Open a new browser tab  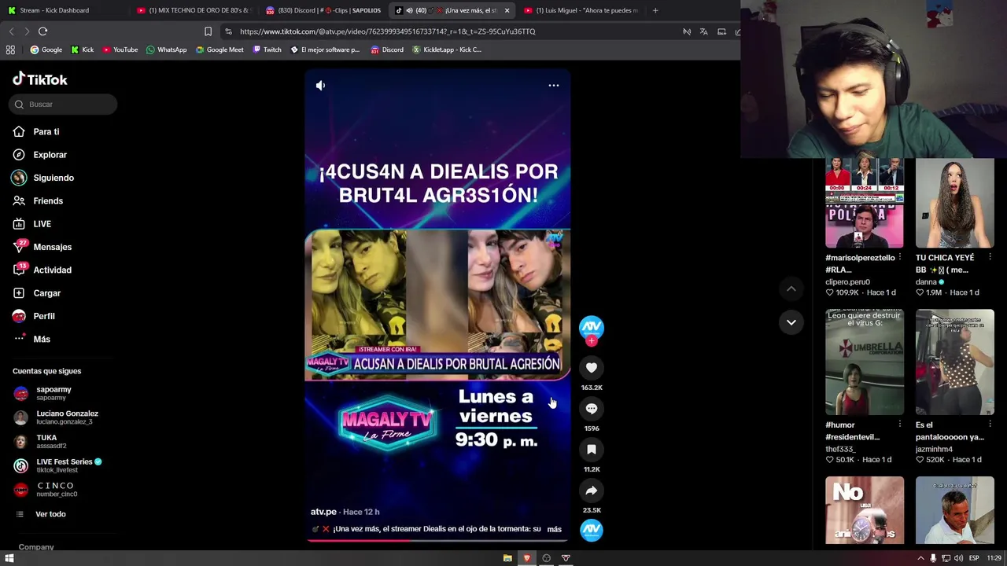655,10
